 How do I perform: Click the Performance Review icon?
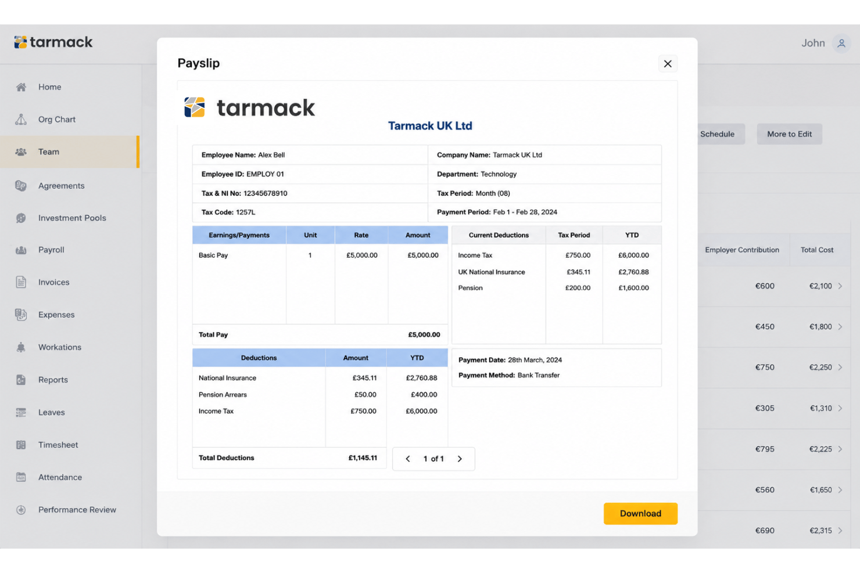point(21,510)
